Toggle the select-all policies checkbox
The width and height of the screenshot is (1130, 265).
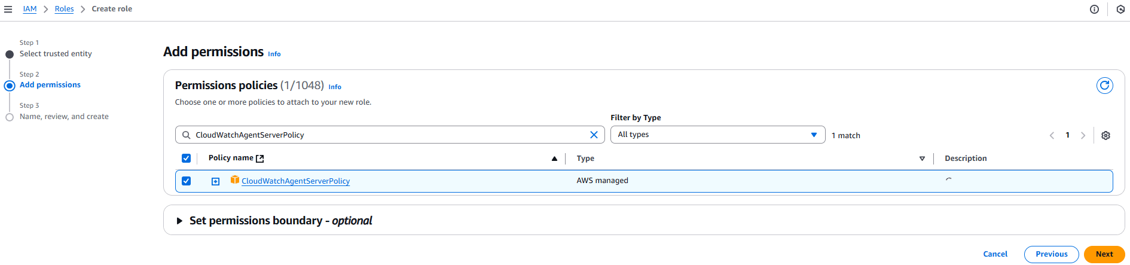[x=186, y=159]
